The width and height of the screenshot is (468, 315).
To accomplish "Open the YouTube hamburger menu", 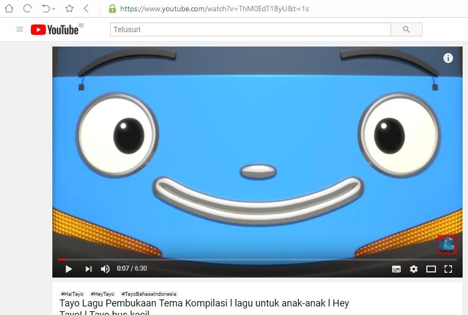I will pyautogui.click(x=20, y=29).
